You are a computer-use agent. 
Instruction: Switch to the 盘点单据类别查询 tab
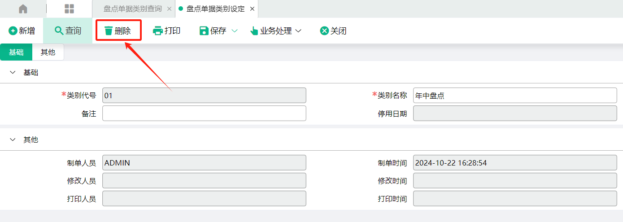click(132, 9)
